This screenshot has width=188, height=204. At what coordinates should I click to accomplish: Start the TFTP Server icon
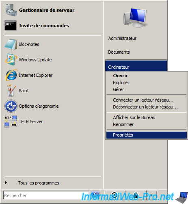click(11, 122)
